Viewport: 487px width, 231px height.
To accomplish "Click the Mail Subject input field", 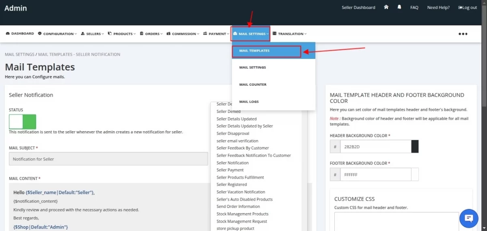I will click(x=108, y=159).
